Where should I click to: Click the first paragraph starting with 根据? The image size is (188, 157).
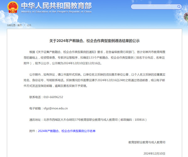pyautogui.click(x=95, y=58)
